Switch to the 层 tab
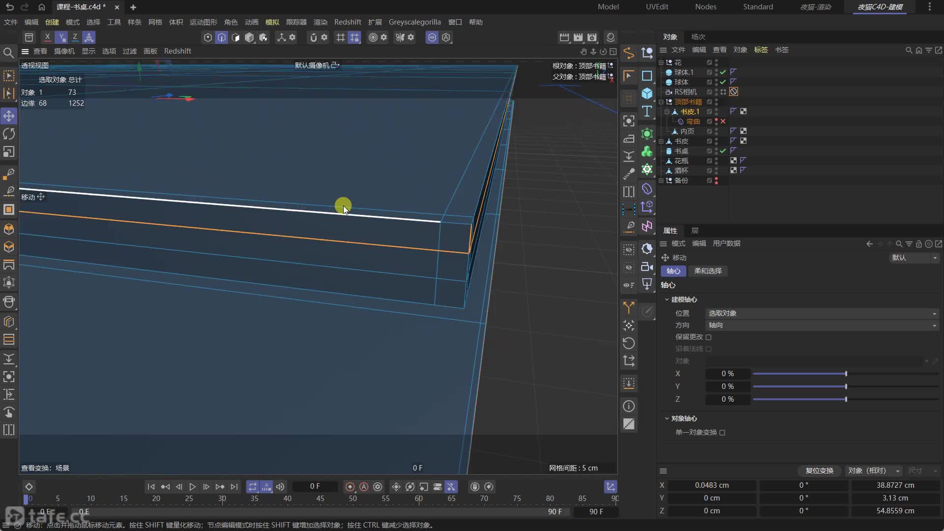 point(695,231)
